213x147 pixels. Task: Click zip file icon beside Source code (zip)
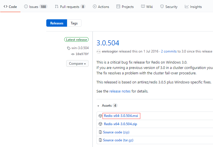click(100, 132)
